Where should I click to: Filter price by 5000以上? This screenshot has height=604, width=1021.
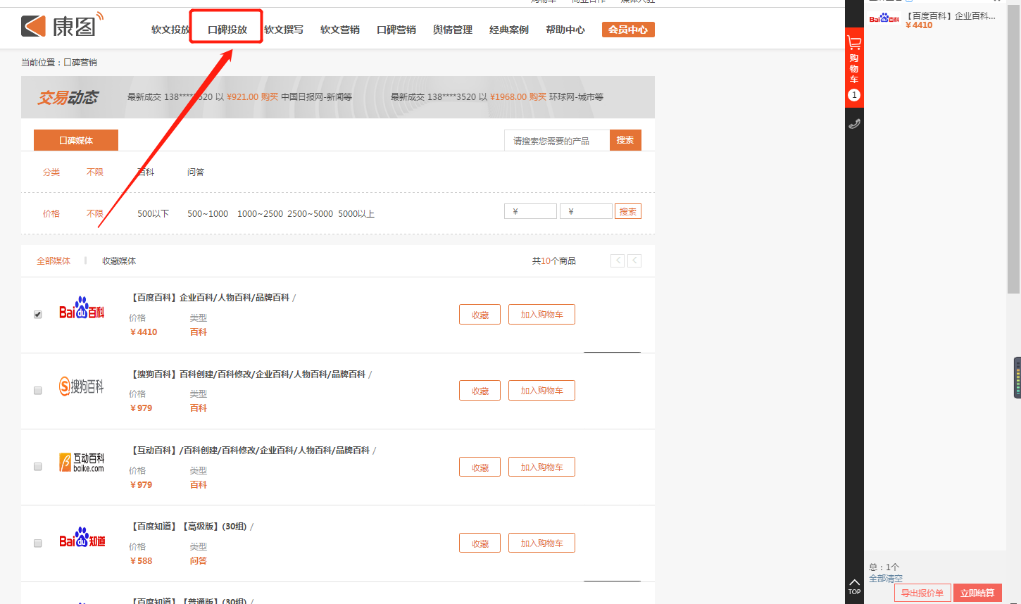[x=356, y=213]
